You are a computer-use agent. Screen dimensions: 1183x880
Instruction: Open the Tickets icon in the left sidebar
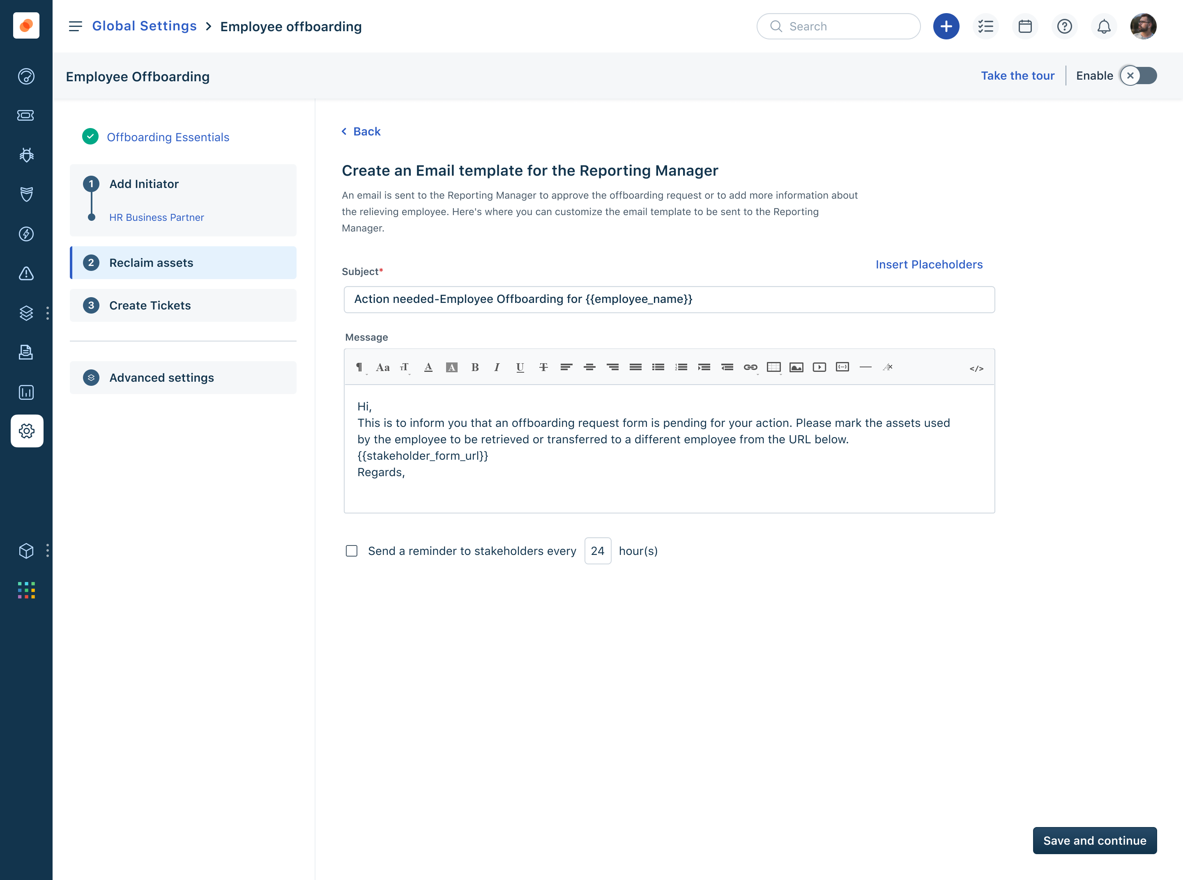25,116
